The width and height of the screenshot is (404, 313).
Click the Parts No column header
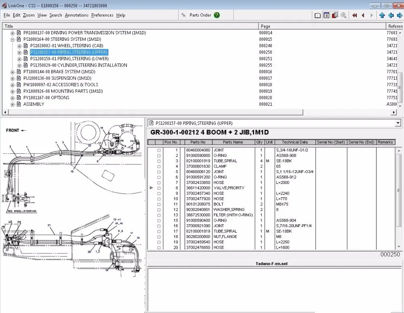pos(198,142)
